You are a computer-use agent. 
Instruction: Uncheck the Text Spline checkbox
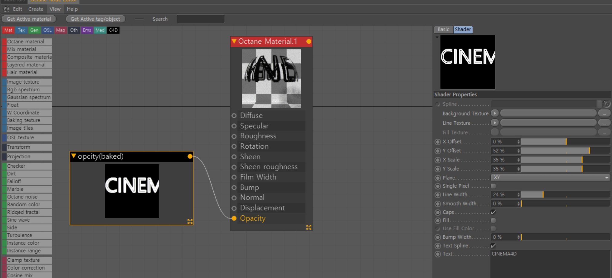pos(493,246)
